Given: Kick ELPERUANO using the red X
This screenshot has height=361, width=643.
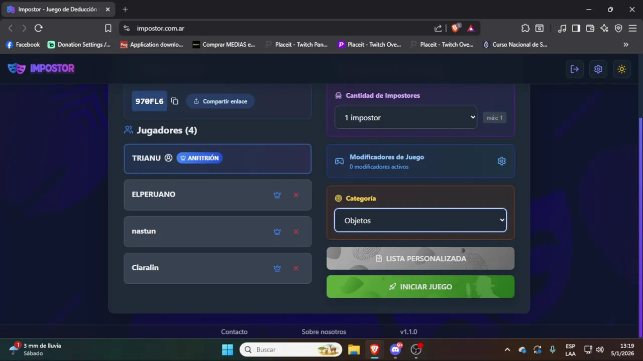Looking at the screenshot, I should tap(296, 195).
